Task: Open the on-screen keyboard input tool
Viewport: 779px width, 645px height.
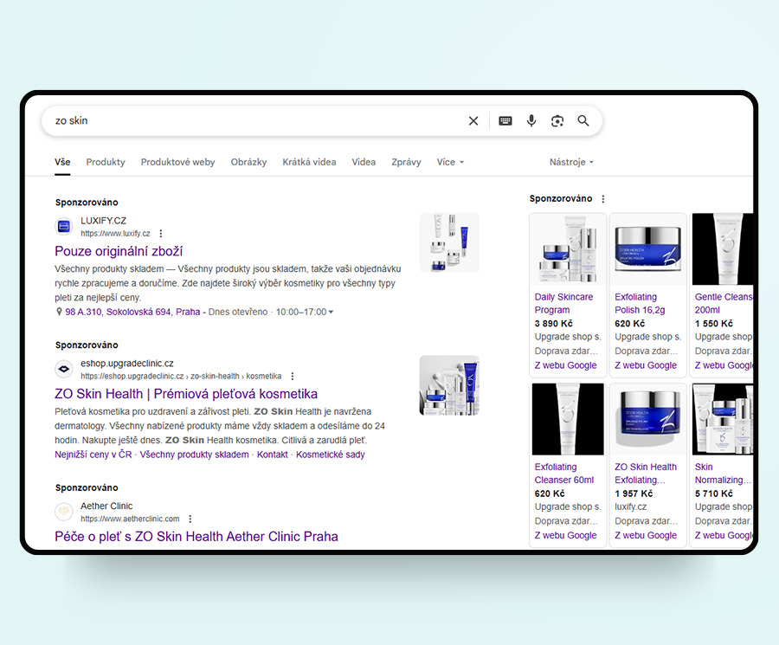Action: click(505, 120)
